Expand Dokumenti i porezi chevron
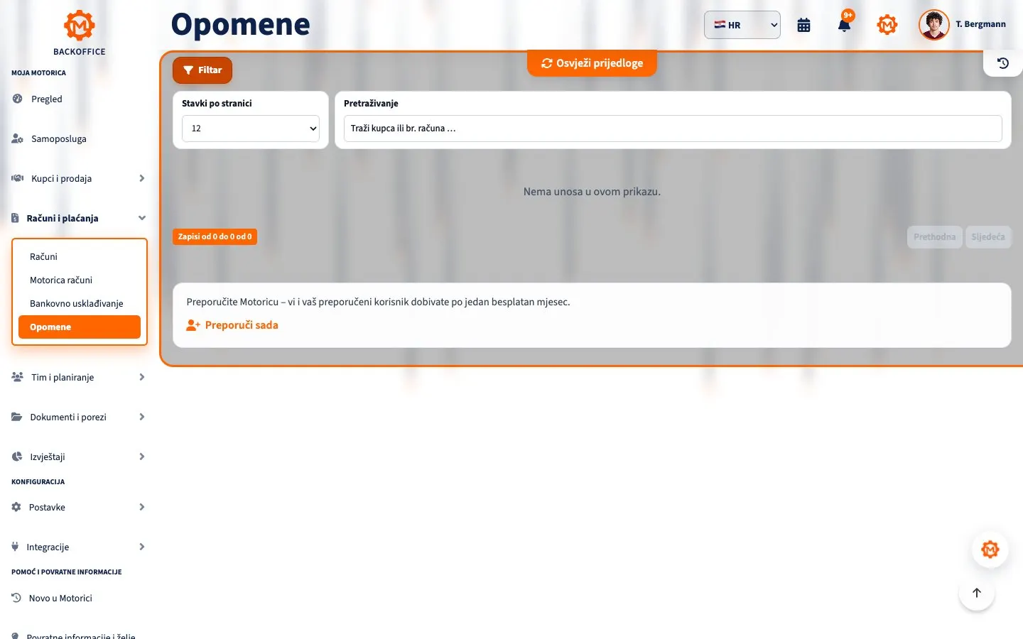Screen dimensions: 1023x639 tap(141, 417)
